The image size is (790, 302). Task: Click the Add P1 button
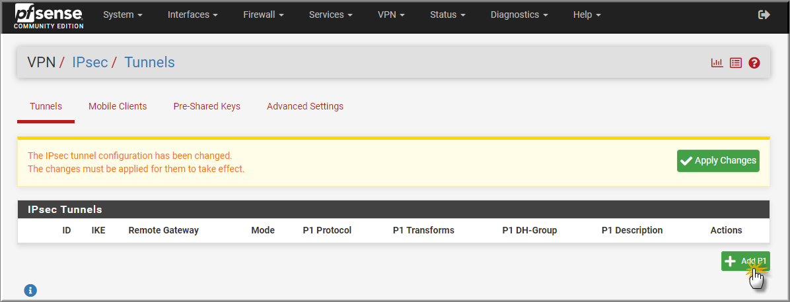[746, 261]
